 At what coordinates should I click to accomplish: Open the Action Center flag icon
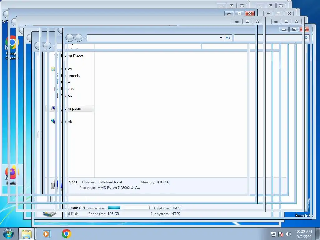tap(281, 234)
